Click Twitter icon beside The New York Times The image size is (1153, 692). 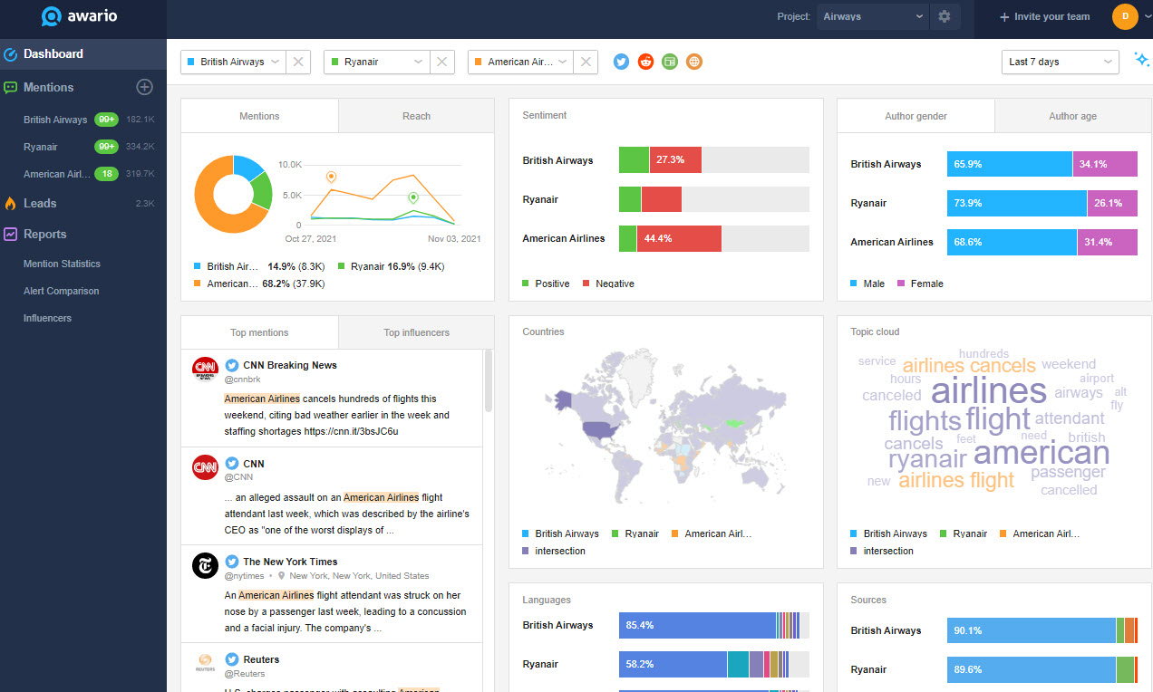point(232,562)
